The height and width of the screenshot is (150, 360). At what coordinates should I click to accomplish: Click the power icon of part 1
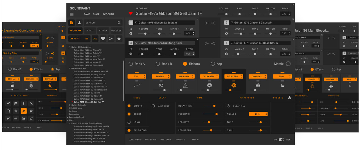tap(131, 29)
